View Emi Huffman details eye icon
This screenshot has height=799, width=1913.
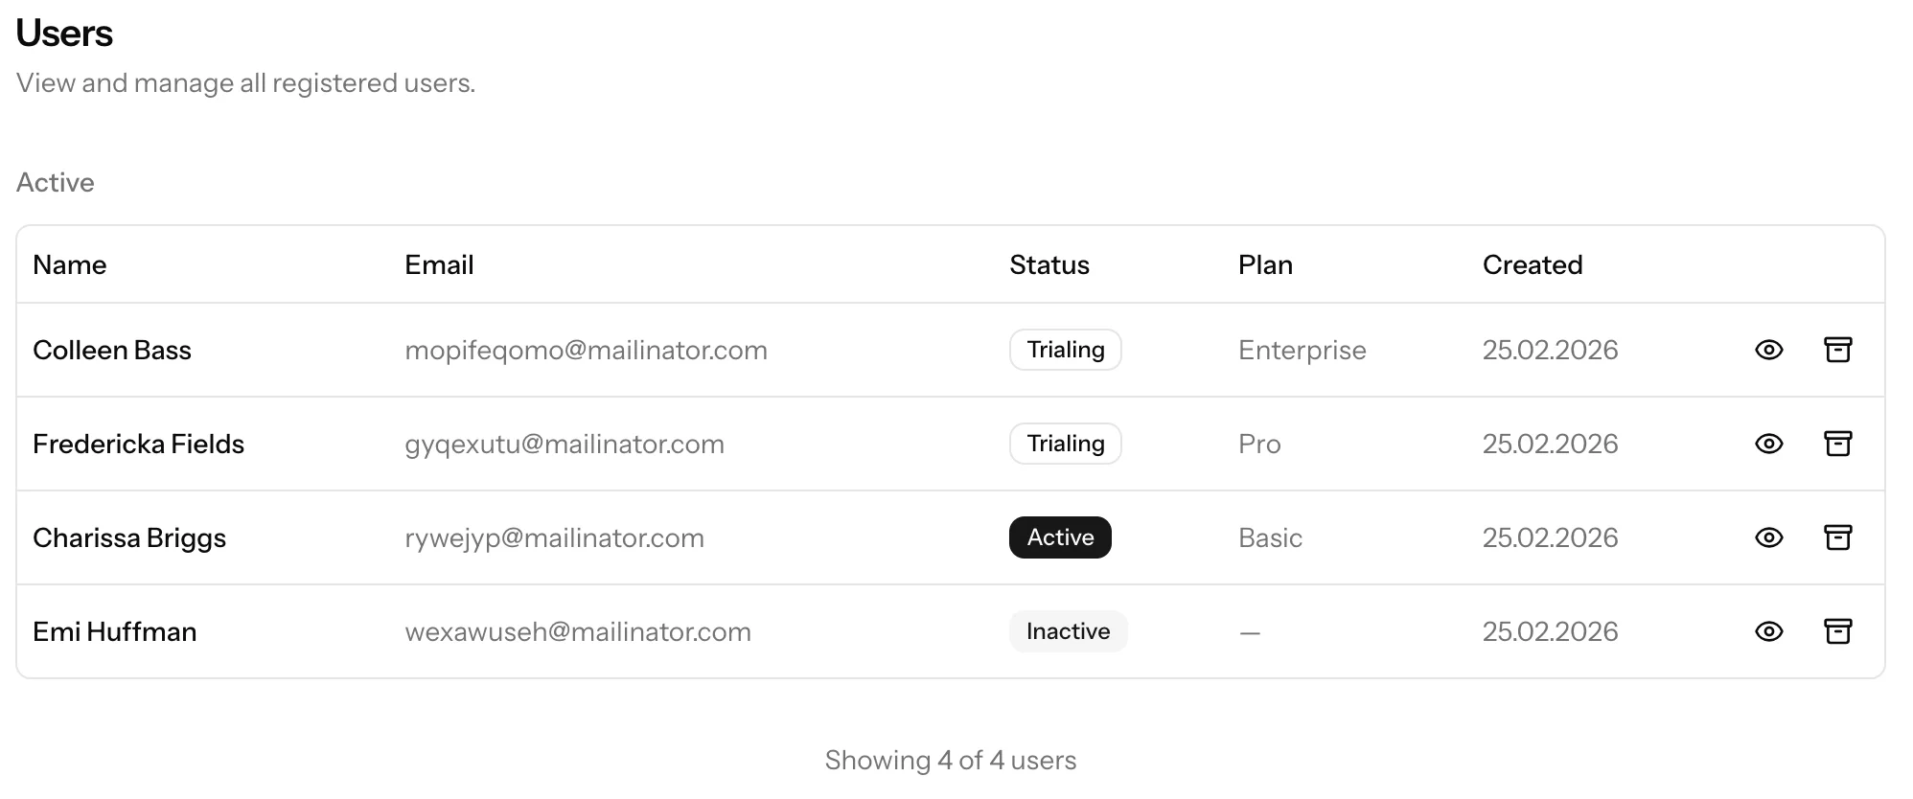click(1768, 631)
